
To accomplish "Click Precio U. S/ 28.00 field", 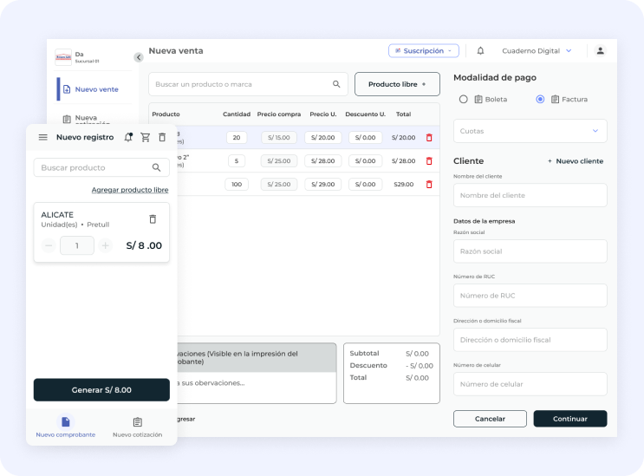I will (x=322, y=161).
